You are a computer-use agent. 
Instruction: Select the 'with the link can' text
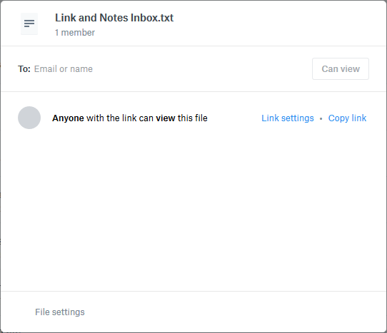[120, 118]
